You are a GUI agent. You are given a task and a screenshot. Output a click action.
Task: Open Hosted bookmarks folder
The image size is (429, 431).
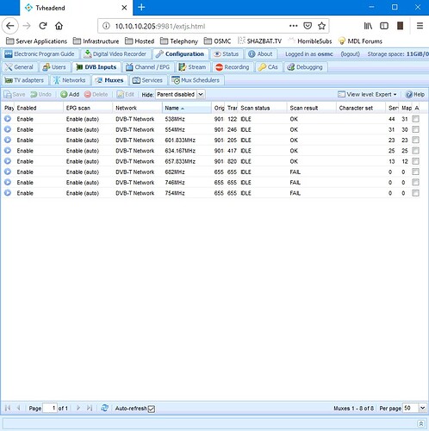(140, 41)
